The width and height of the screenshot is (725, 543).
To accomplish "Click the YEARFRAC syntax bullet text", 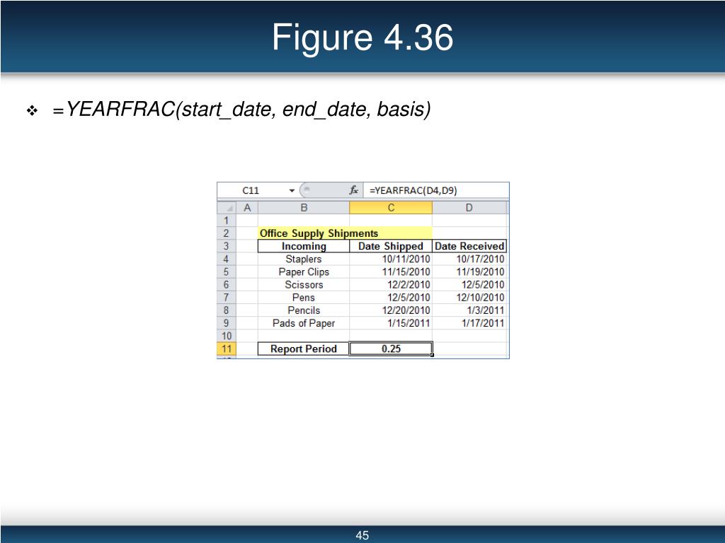I will (x=242, y=110).
